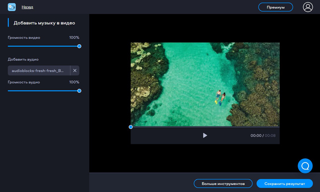Click the Добавить музыку в видео heading
The image size is (320, 192).
44,23
